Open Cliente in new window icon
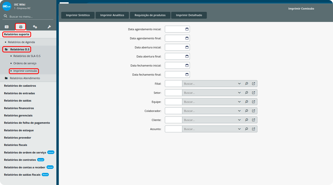 pyautogui.click(x=253, y=120)
